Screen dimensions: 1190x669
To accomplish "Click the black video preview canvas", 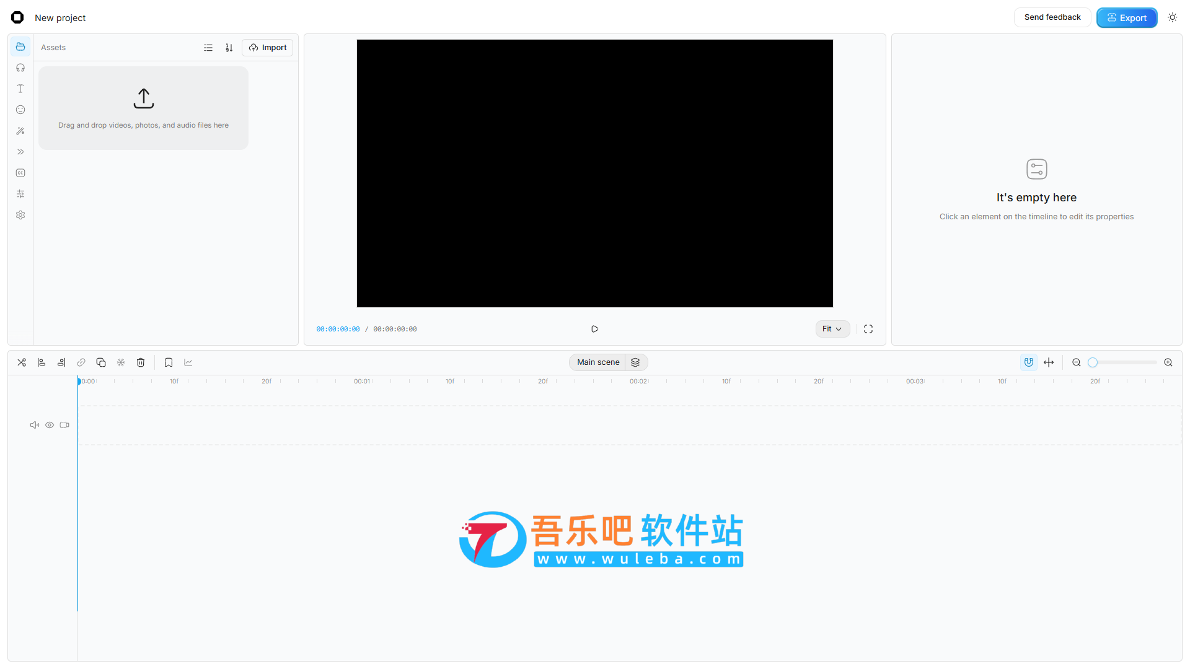I will click(x=595, y=173).
